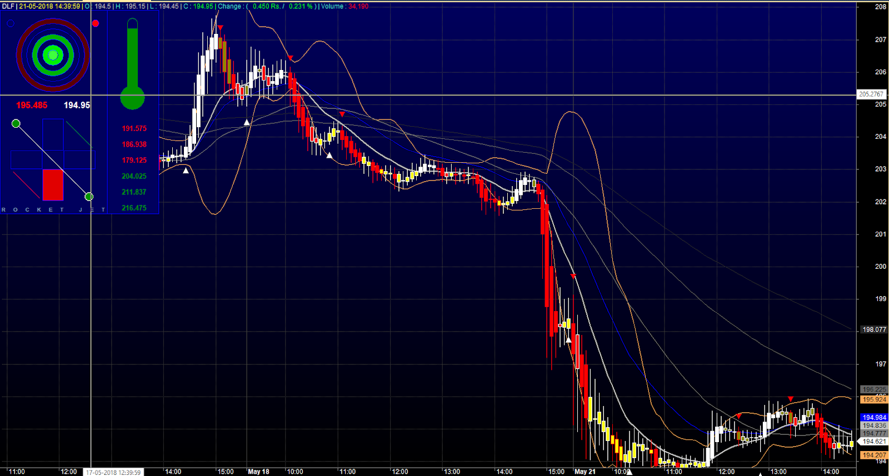Click the green thermometer gauge

(132, 63)
